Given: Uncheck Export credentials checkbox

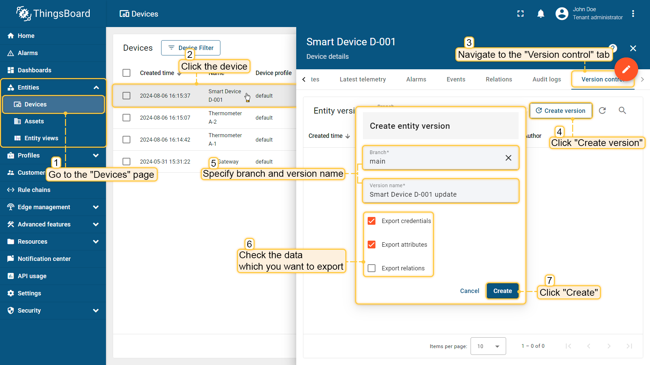Looking at the screenshot, I should 372,221.
